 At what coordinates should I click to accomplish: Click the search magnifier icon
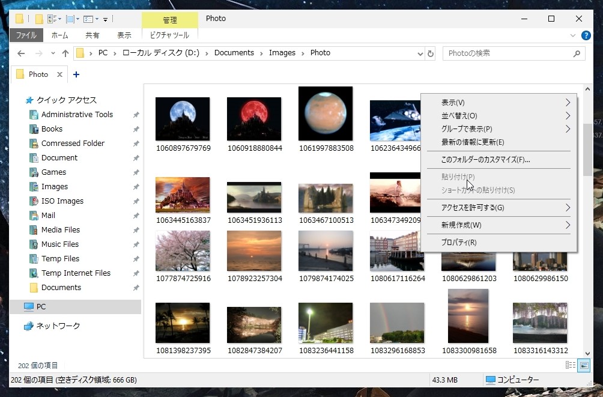coord(577,53)
